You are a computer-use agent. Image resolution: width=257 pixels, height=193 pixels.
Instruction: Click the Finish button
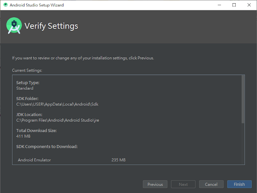coord(239,184)
